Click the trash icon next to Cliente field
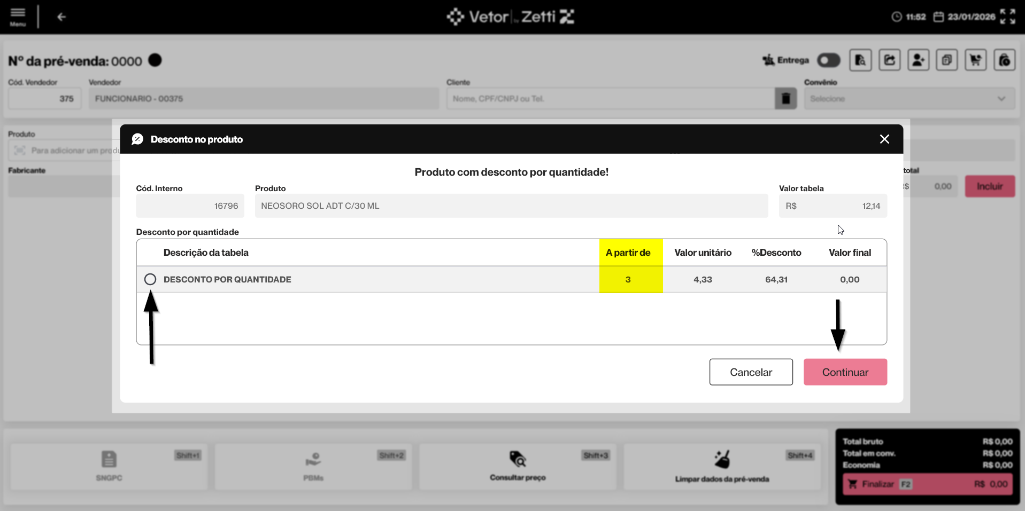This screenshot has height=511, width=1025. (786, 98)
